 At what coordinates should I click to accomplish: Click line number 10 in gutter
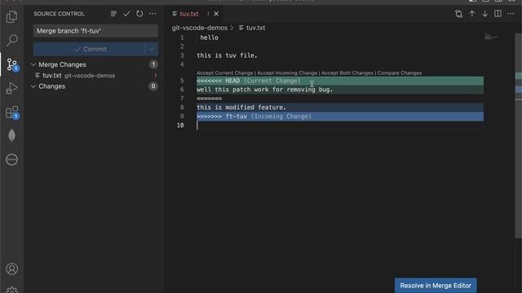180,125
